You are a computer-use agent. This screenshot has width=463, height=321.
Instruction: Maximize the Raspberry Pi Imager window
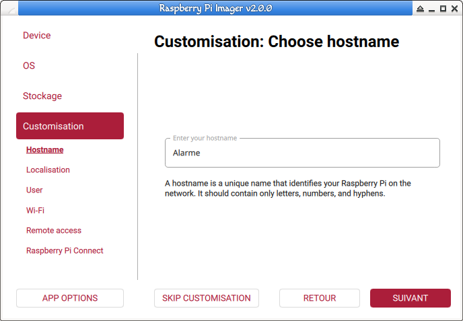pos(443,9)
